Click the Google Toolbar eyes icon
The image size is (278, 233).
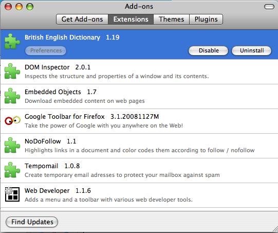pyautogui.click(x=12, y=120)
